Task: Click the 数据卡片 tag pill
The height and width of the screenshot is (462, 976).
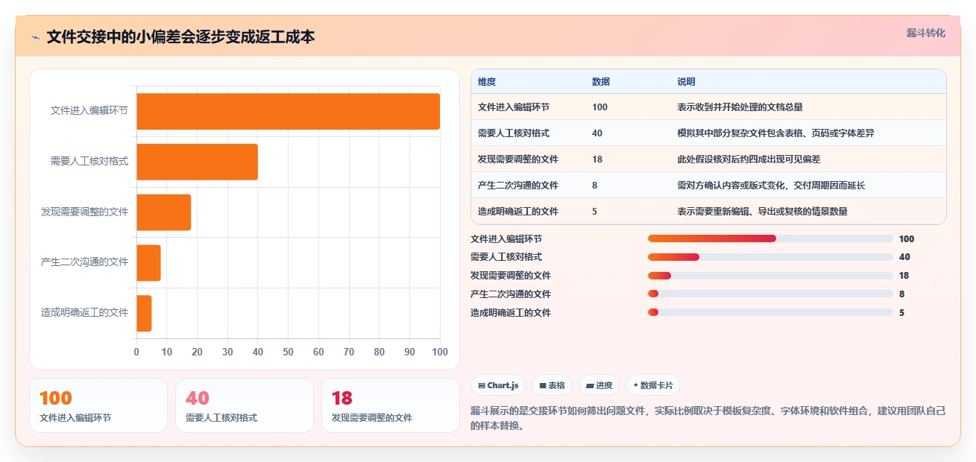Action: click(652, 385)
